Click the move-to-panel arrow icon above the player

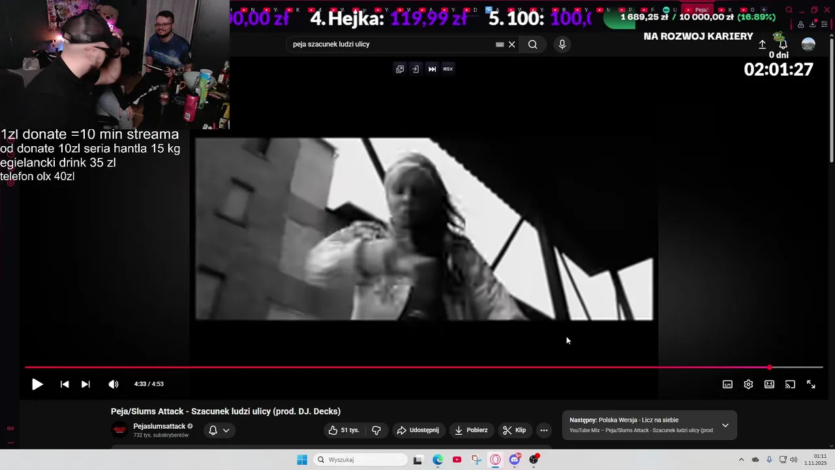[416, 69]
